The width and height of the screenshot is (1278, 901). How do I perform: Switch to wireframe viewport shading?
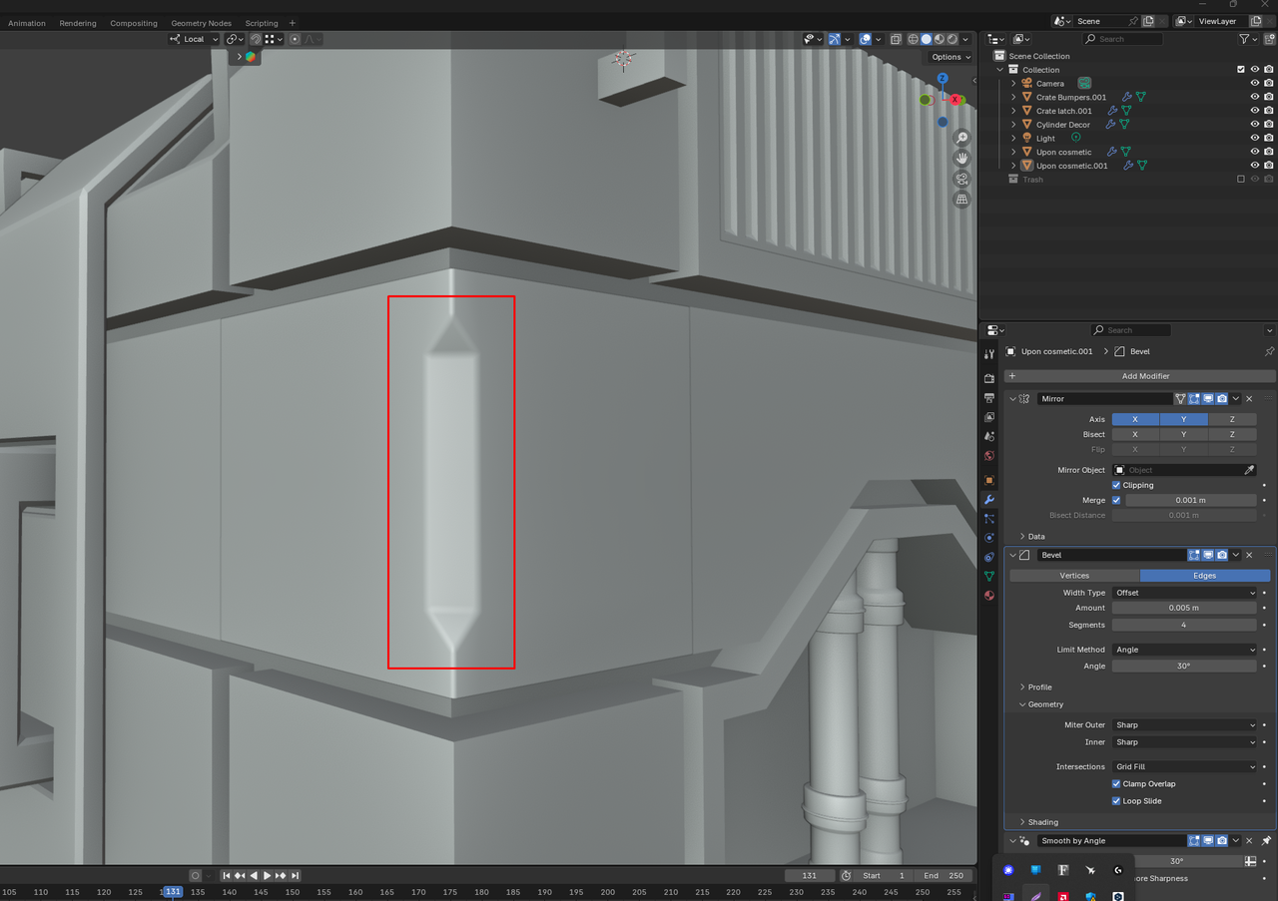[913, 39]
